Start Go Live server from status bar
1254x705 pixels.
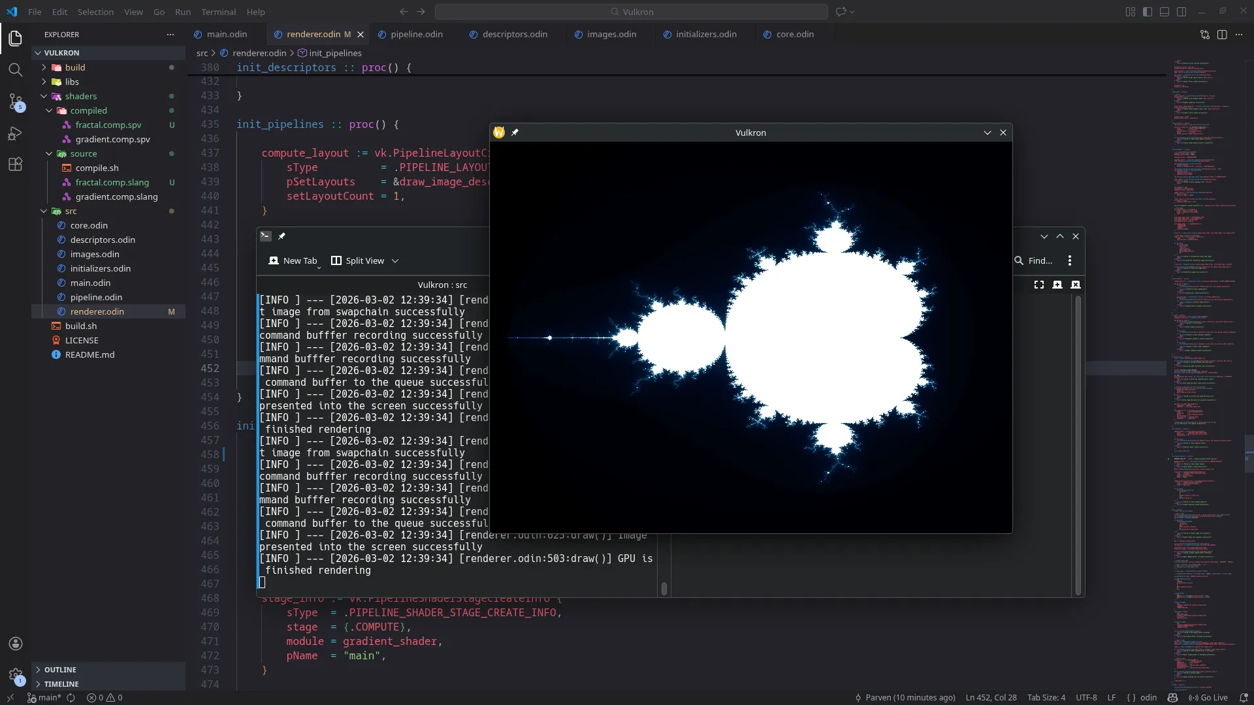(x=1208, y=698)
